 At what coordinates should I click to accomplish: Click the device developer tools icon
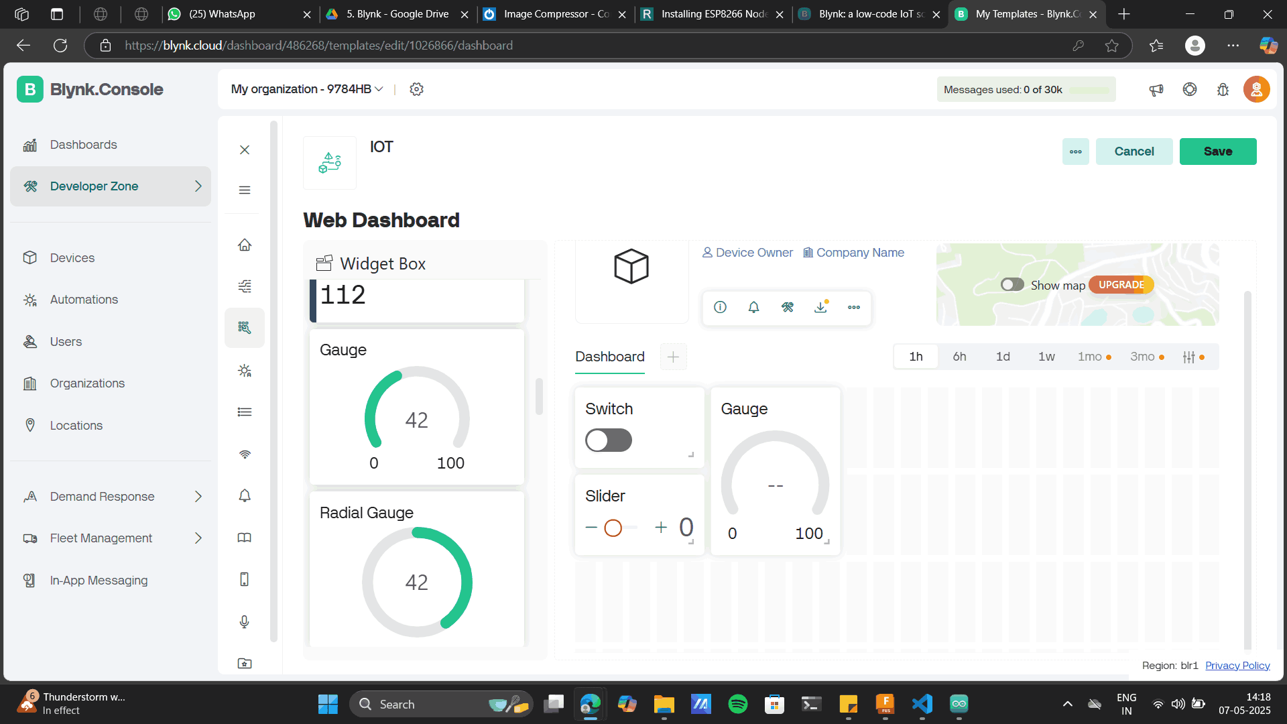click(x=788, y=307)
